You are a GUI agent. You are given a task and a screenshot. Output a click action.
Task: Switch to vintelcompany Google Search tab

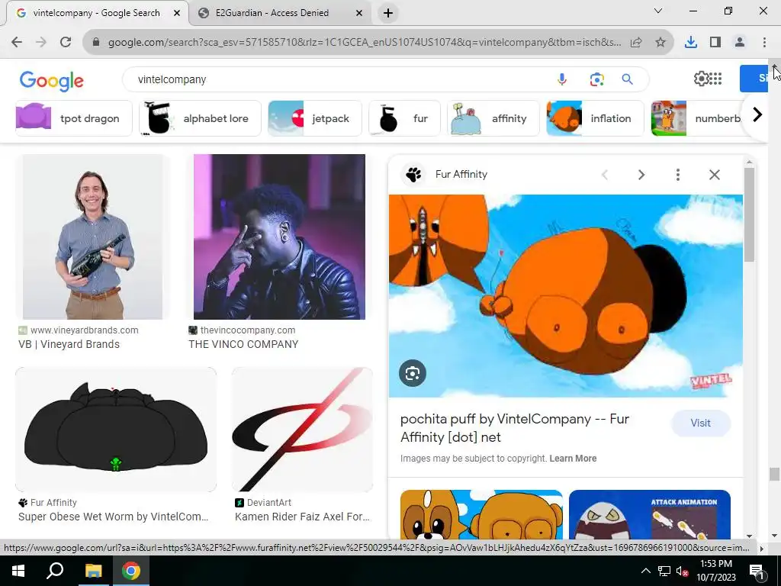[x=97, y=14]
